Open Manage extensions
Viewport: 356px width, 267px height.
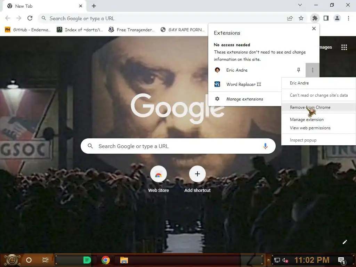click(245, 99)
